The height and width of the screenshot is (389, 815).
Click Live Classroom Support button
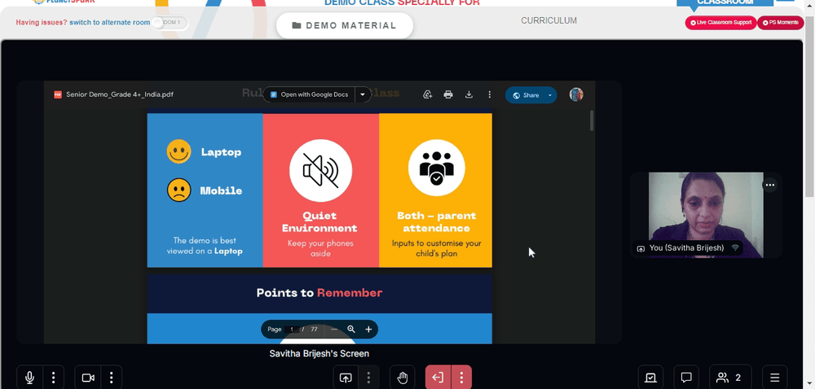(x=720, y=23)
